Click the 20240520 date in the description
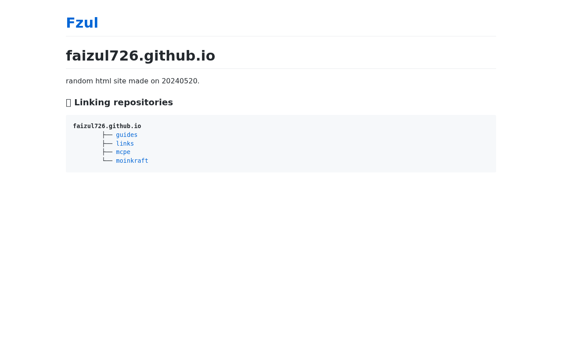Screen dimensions: 562x351 (180, 81)
